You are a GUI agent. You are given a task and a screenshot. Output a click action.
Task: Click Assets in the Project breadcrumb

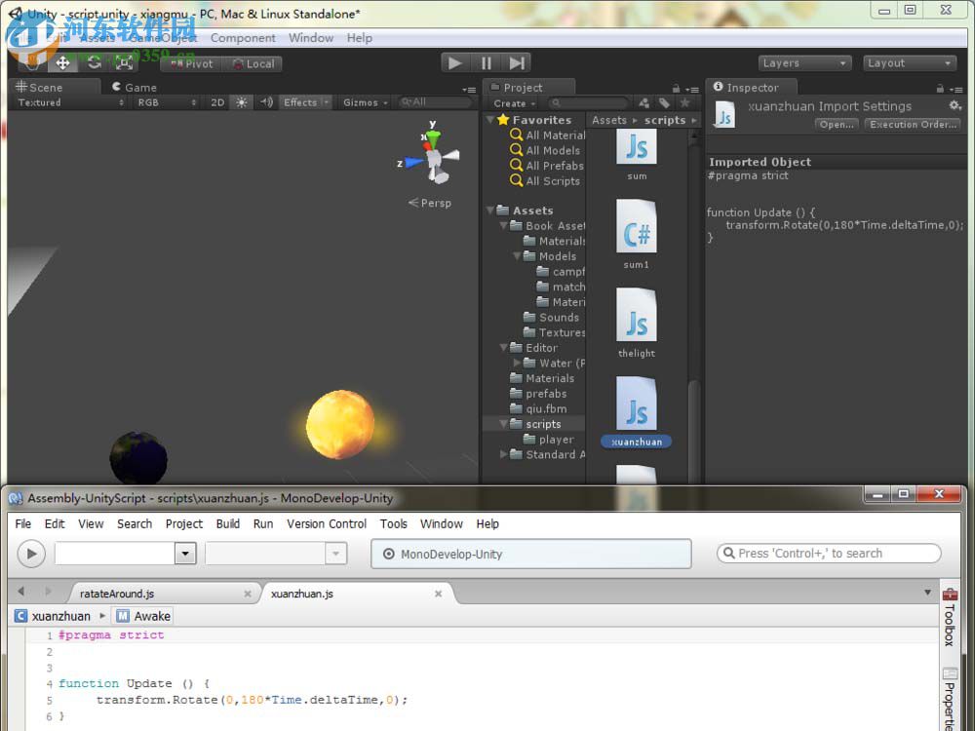click(608, 120)
